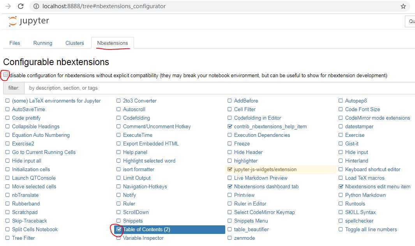Screen dimensions: 415x246
Task: Open the CodeMirror mode extensions link
Action: point(378,118)
